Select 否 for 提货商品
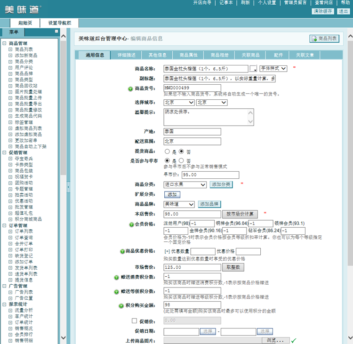This screenshot has height=344, width=353. (x=181, y=152)
